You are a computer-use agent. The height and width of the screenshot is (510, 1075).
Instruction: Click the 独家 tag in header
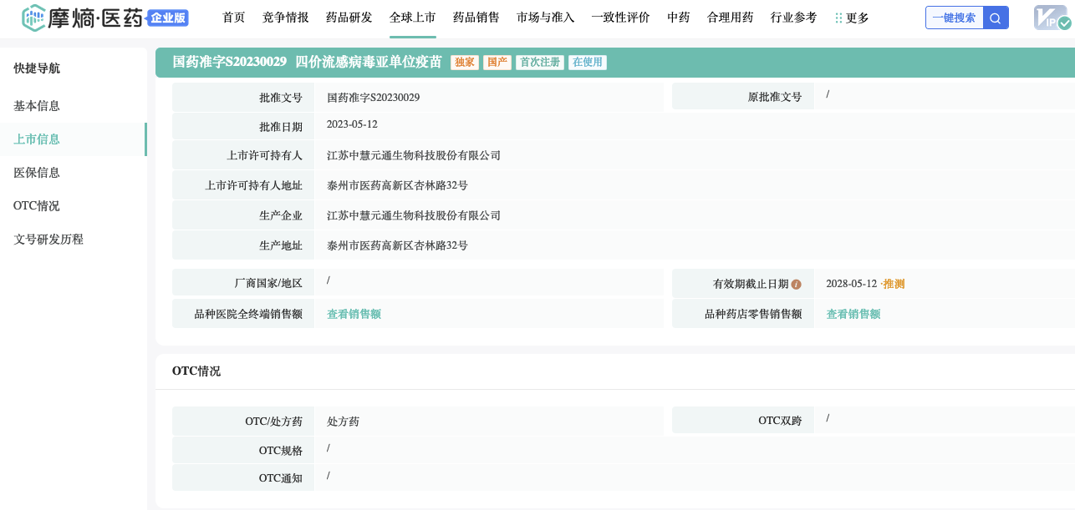tap(464, 63)
